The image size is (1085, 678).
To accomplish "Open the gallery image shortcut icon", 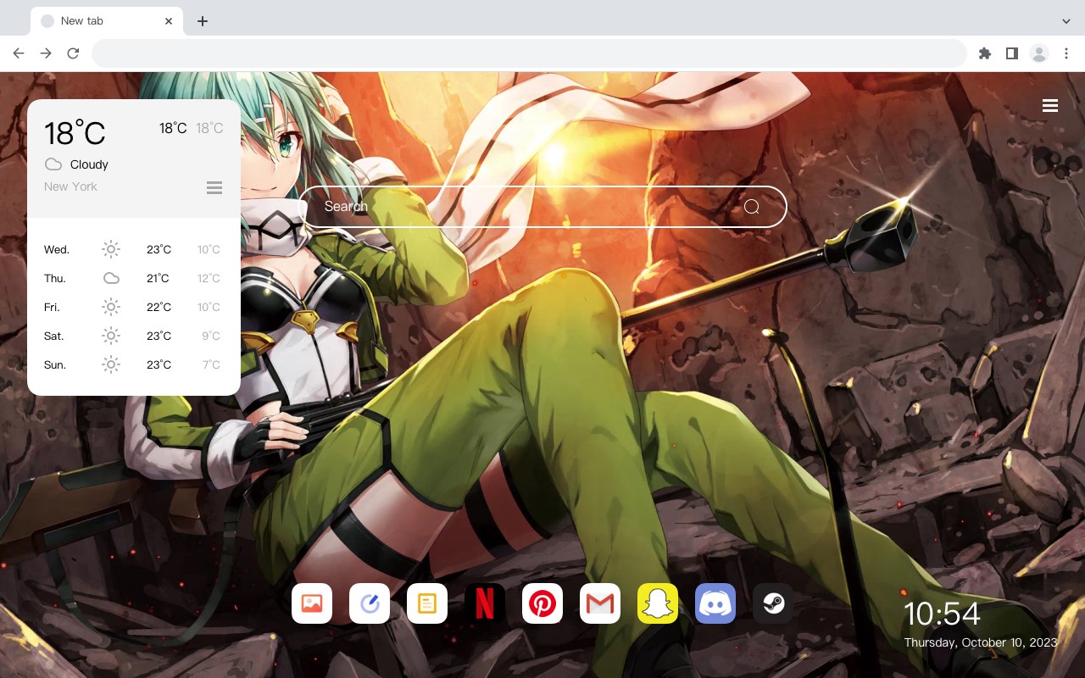I will 312,603.
